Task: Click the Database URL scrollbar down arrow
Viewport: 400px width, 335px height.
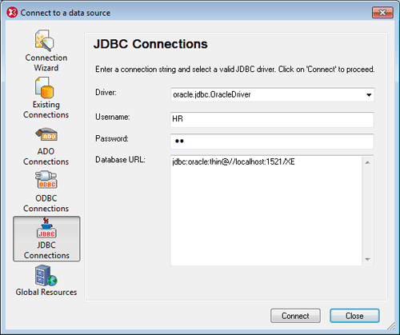Action: click(x=367, y=259)
